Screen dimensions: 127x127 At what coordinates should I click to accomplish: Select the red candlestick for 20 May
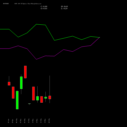[x=50, y=97]
